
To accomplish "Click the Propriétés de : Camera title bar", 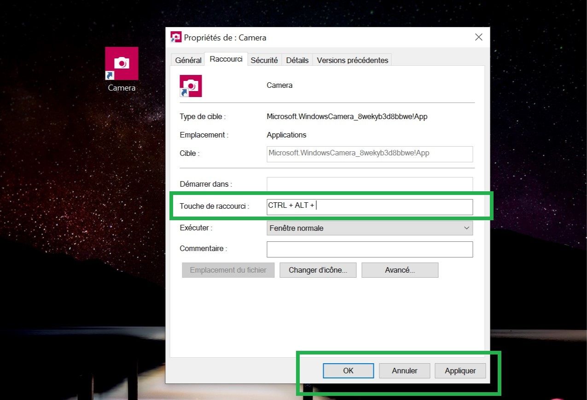I will coord(322,37).
